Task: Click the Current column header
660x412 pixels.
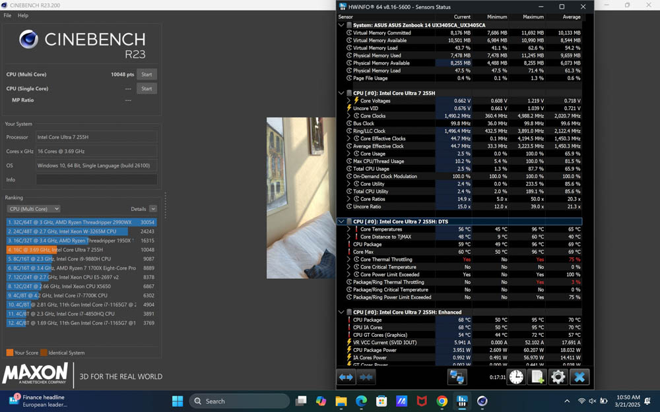Action: click(x=462, y=17)
